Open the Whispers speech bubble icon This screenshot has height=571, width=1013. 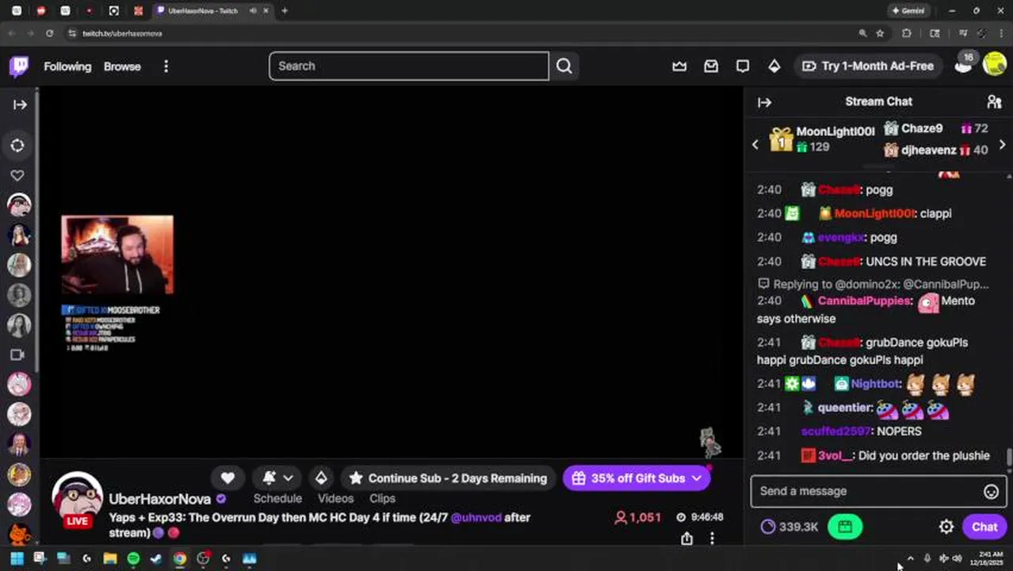tap(742, 66)
